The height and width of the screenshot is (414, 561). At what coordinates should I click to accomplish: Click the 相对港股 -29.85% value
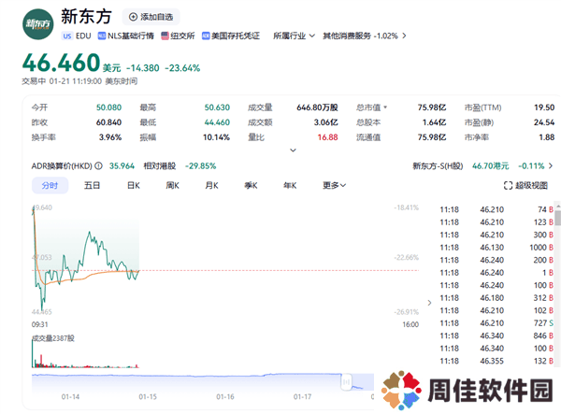200,166
